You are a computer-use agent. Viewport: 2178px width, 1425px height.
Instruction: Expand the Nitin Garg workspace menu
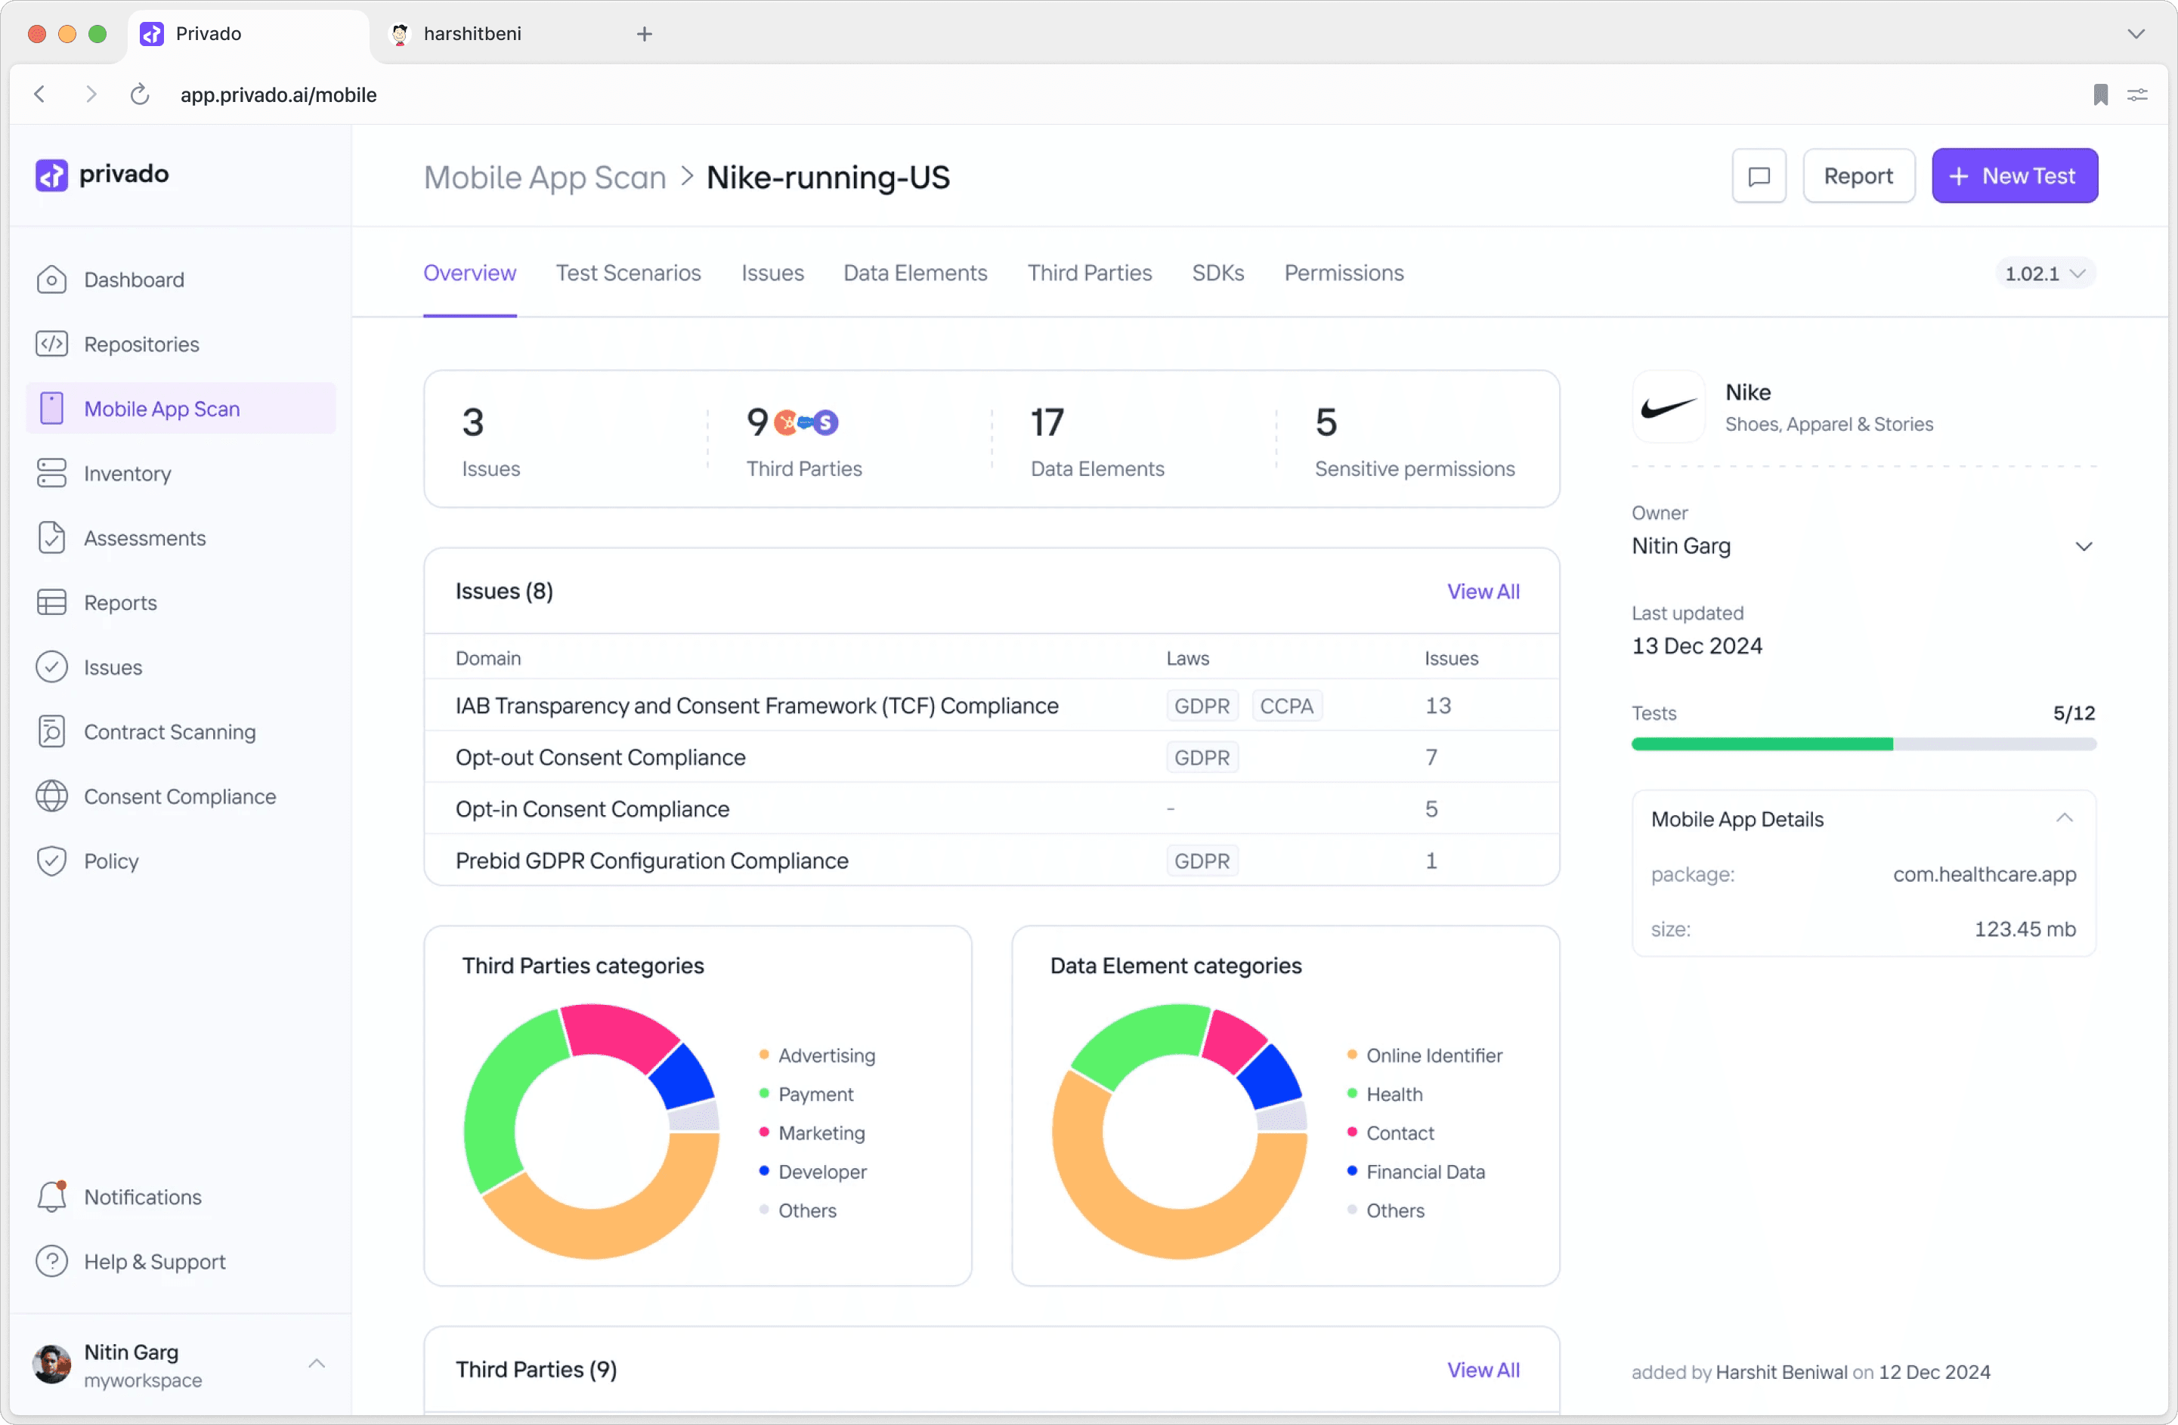317,1364
